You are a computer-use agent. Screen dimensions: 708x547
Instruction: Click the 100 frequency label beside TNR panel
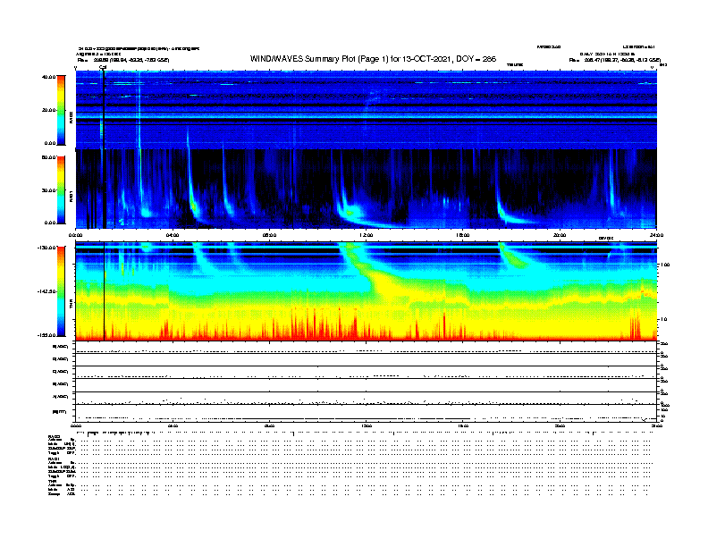click(x=665, y=265)
